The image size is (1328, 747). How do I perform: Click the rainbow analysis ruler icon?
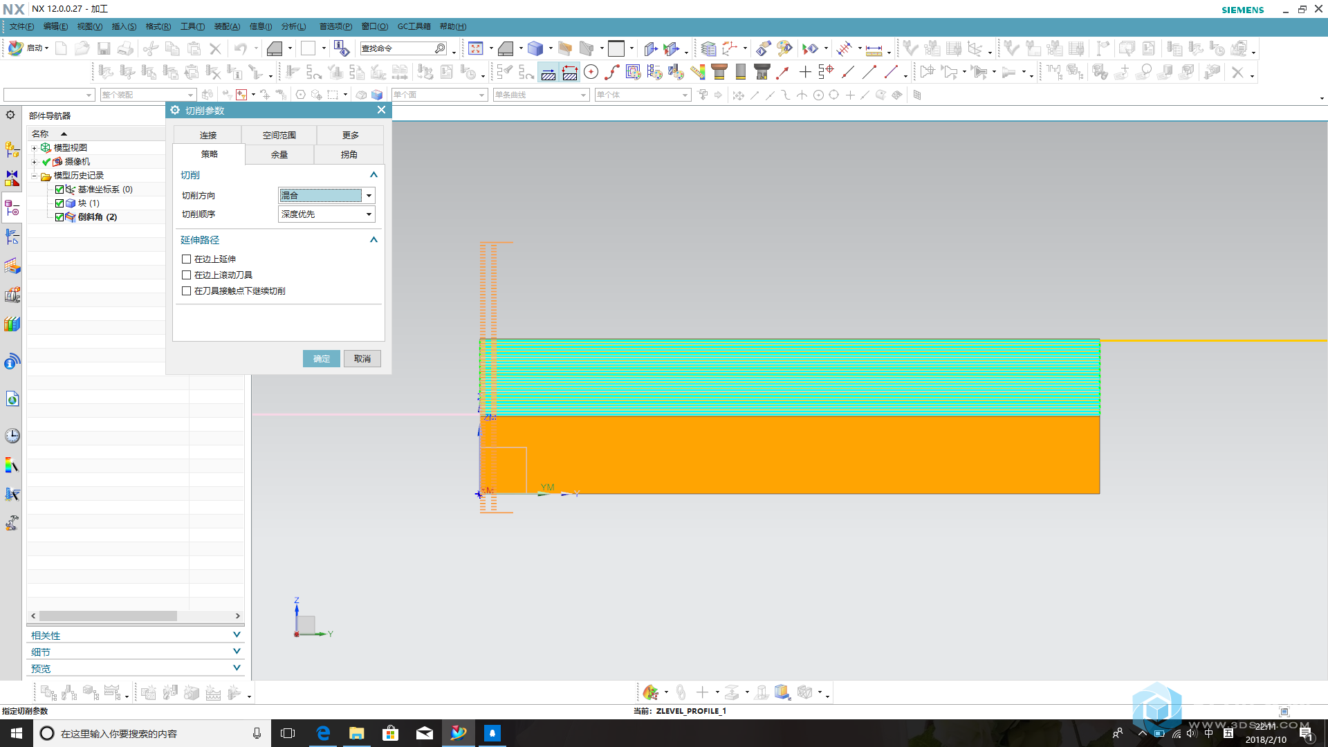click(x=698, y=72)
